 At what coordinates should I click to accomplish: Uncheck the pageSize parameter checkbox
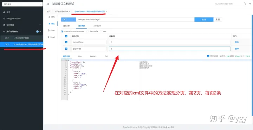click(66, 49)
